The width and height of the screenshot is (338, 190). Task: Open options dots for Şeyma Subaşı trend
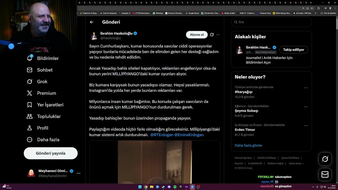click(x=306, y=107)
